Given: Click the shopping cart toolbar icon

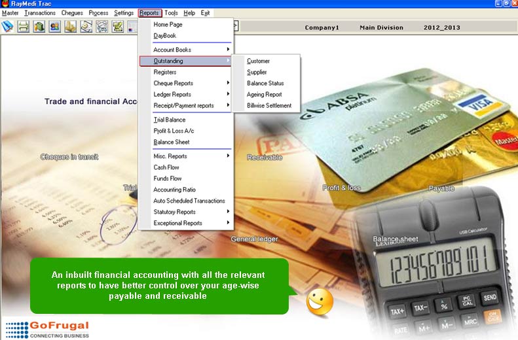Looking at the screenshot, I should tap(102, 26).
